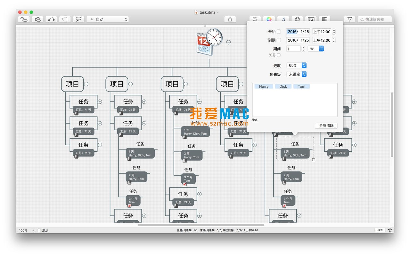
Task: Open the smiley face icons panel
Action: (x=297, y=19)
